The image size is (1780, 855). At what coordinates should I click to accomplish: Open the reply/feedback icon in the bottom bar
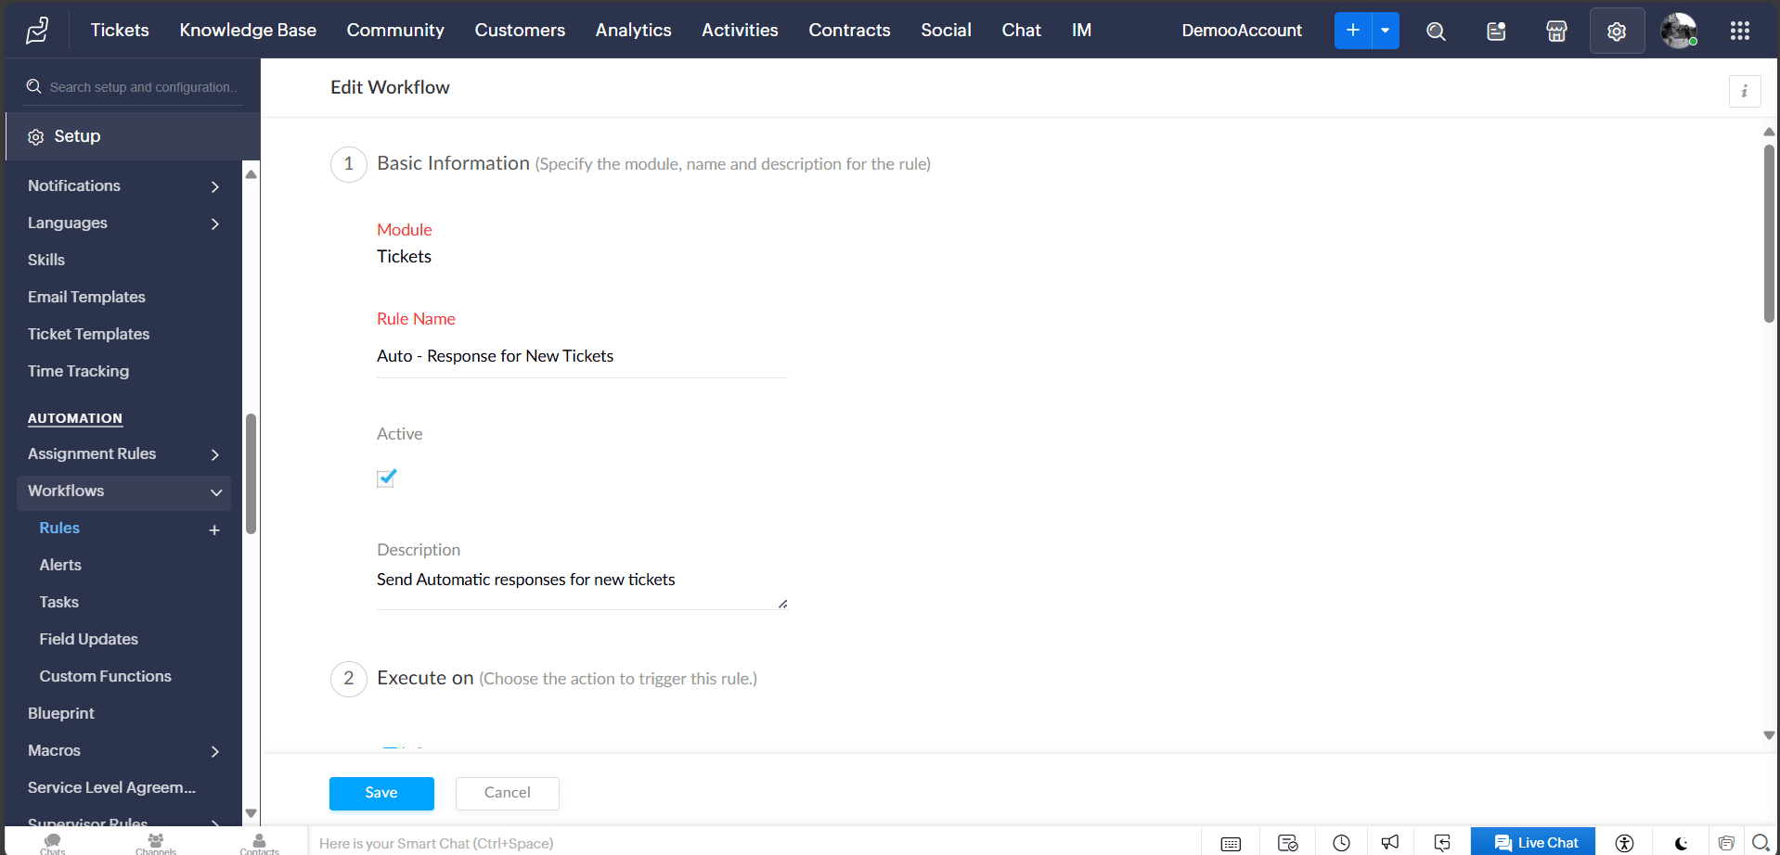click(x=1442, y=842)
